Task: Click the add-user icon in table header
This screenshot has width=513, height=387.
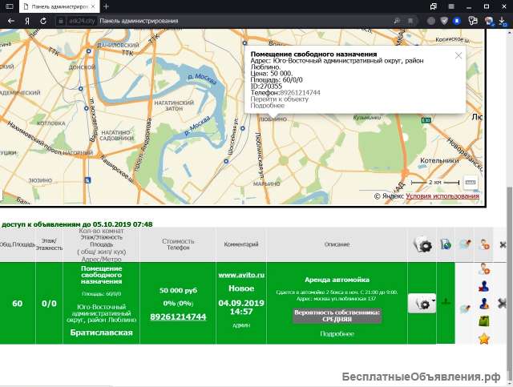Action: 483,244
